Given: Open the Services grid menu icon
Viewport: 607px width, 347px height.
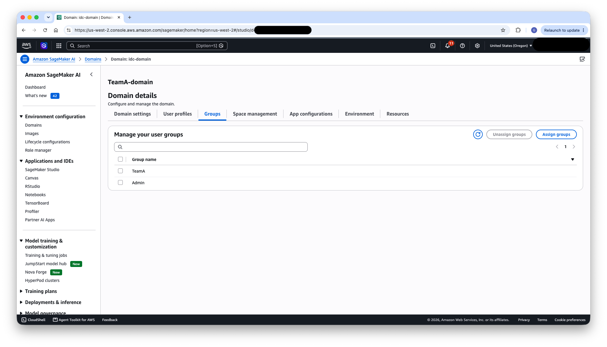Looking at the screenshot, I should (59, 46).
